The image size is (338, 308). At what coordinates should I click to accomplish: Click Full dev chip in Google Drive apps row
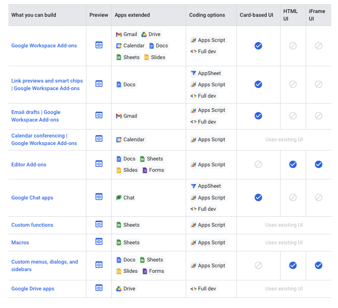point(203,289)
